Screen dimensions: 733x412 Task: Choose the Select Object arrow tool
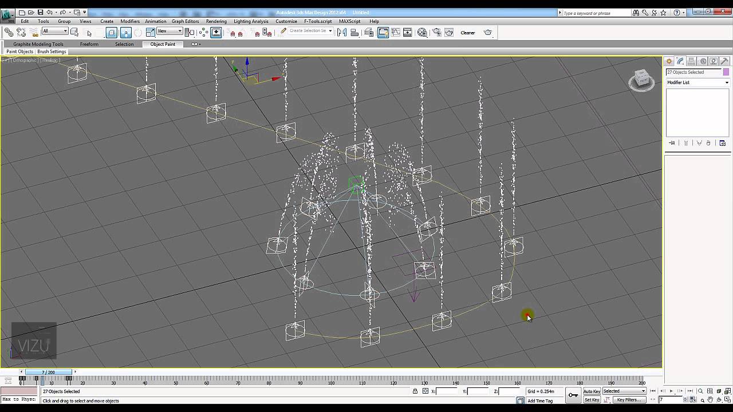[x=89, y=33]
